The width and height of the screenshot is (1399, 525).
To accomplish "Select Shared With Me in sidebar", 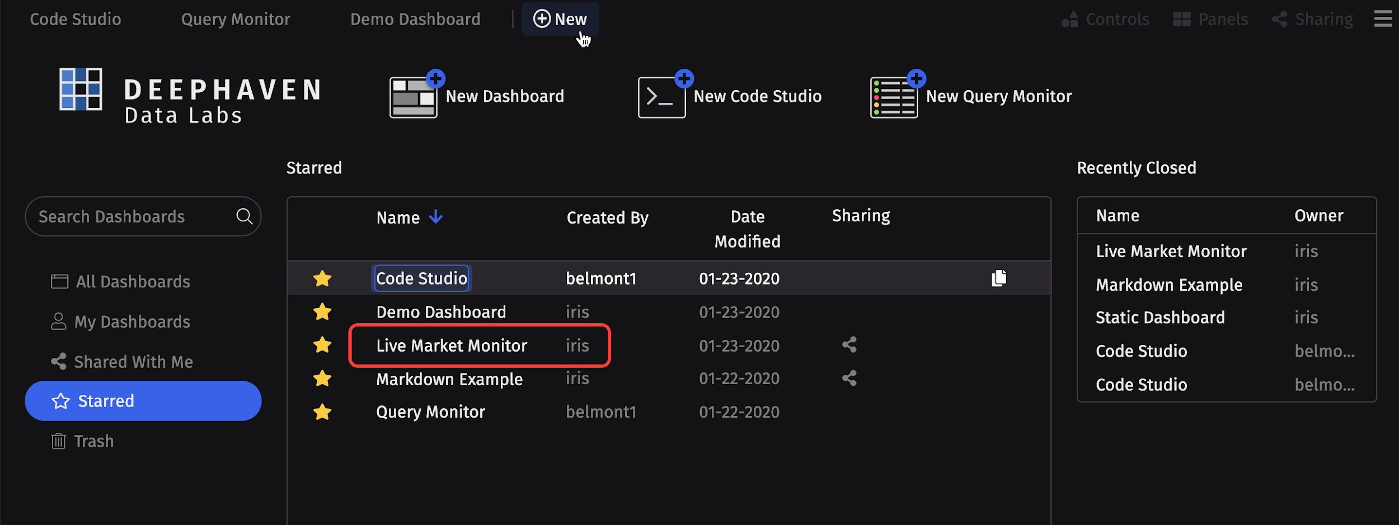I will coord(122,362).
